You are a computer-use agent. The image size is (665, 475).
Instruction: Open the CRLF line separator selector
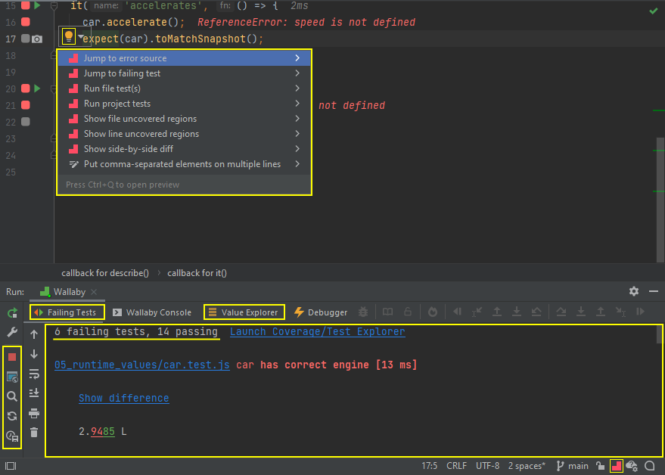pyautogui.click(x=456, y=466)
